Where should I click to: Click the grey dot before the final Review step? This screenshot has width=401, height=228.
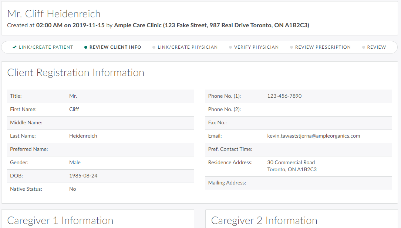point(364,47)
